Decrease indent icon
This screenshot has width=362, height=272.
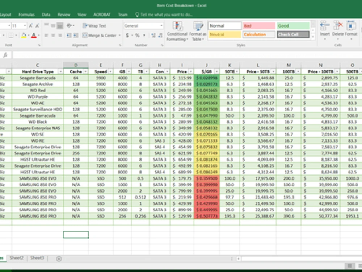(69, 36)
